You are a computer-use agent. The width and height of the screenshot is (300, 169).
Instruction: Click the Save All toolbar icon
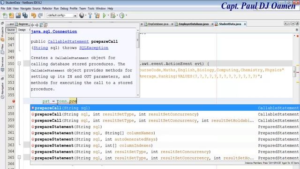[25, 15]
